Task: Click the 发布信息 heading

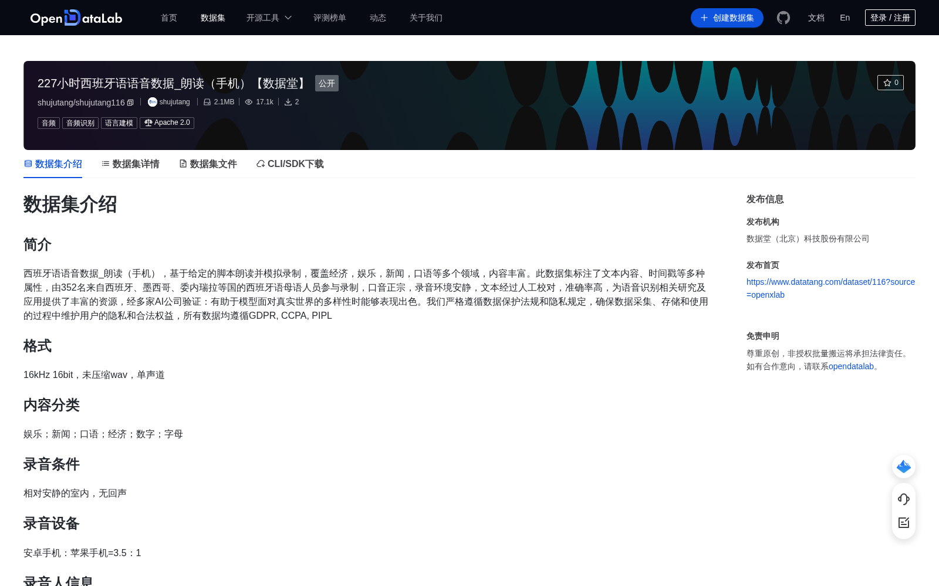Action: 765,199
